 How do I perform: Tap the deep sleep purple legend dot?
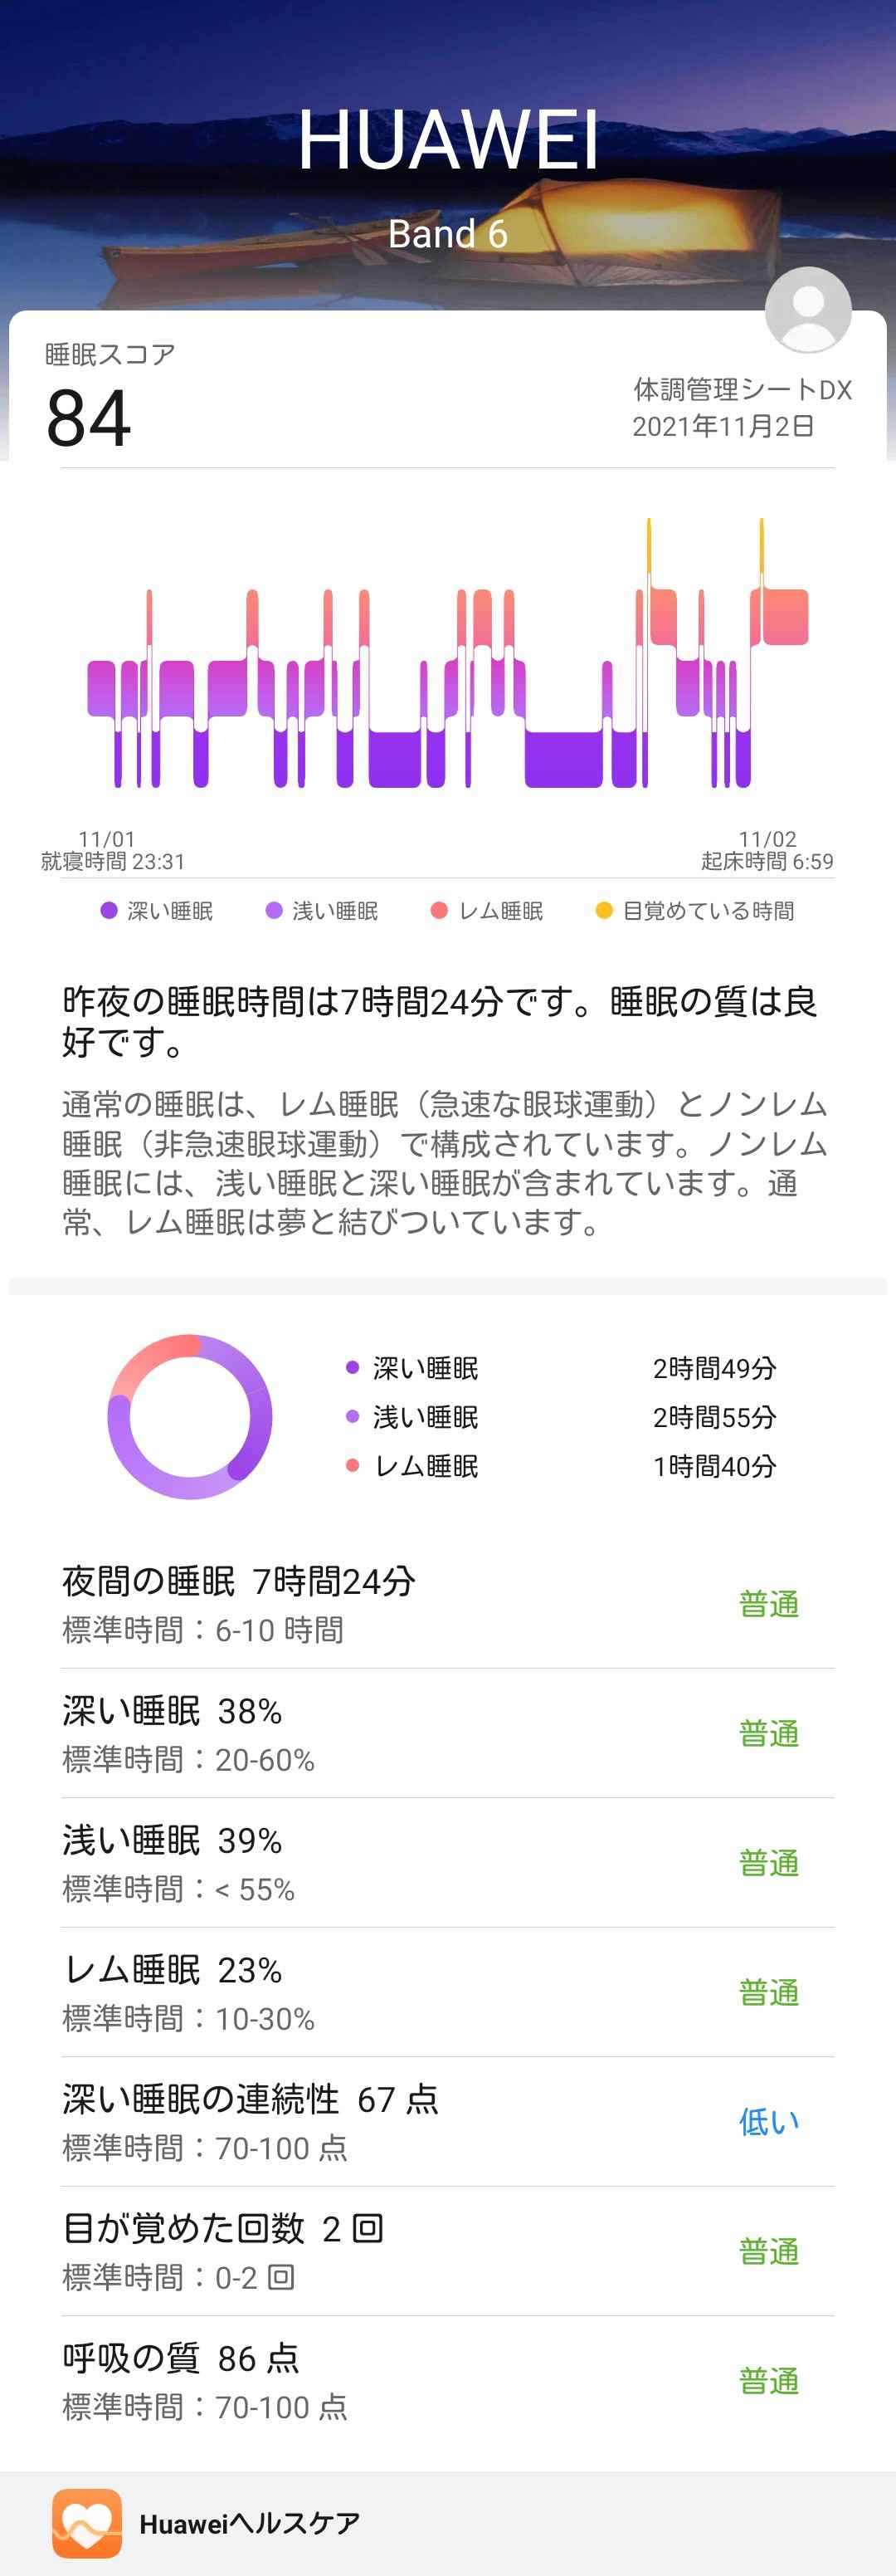tap(109, 910)
